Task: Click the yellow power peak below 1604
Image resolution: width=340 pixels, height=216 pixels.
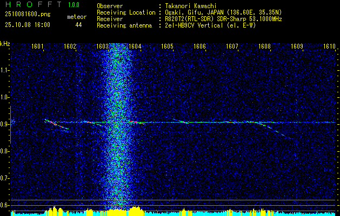Action: pyautogui.click(x=136, y=211)
